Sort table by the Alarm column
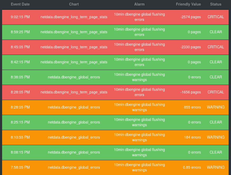 pyautogui.click(x=139, y=4)
